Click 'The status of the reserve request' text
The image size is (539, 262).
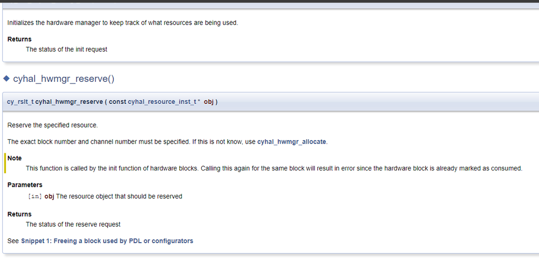coord(73,224)
